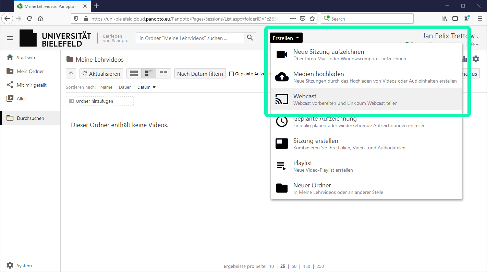Toggle Firefox sidebar icon
Viewport: 487px width, 272px height.
point(455,18)
